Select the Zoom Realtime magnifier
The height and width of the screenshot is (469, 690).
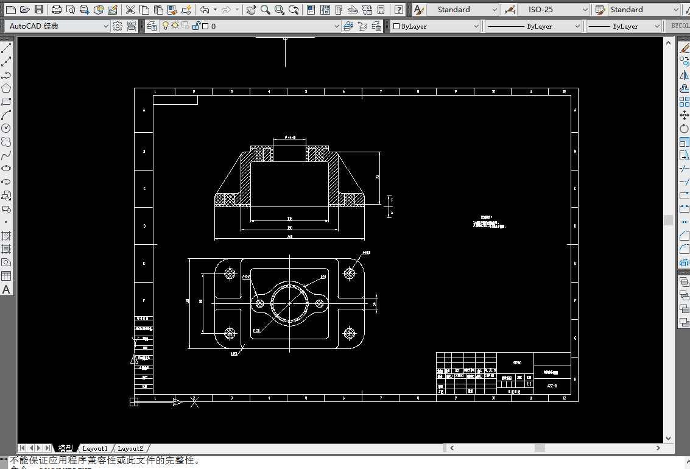click(x=266, y=9)
